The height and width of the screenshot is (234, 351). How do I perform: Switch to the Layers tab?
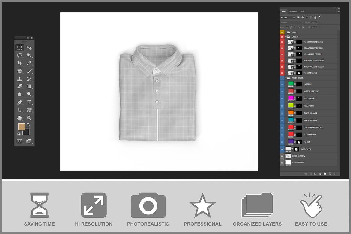283,11
